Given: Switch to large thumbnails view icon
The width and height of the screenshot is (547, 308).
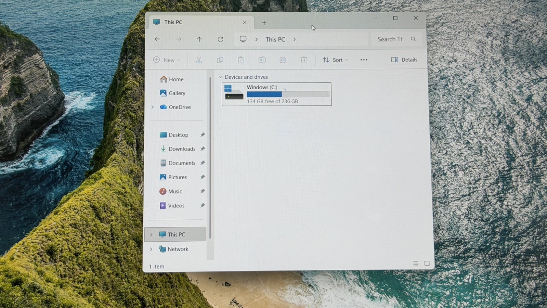Looking at the screenshot, I should point(427,264).
